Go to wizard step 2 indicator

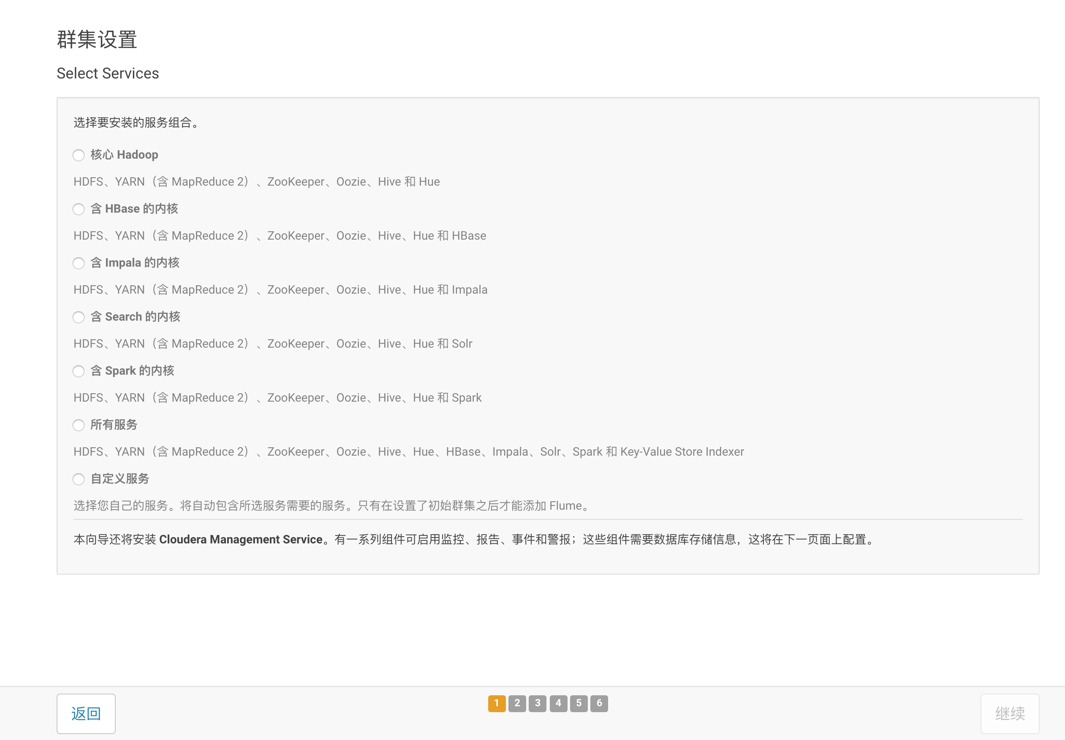(x=517, y=703)
